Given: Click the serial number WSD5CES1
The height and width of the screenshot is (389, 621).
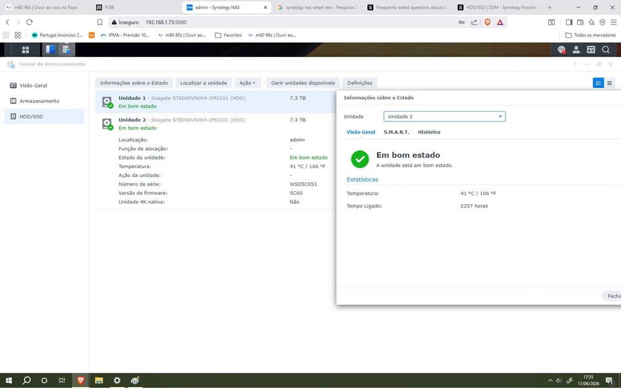Looking at the screenshot, I should click(x=304, y=184).
